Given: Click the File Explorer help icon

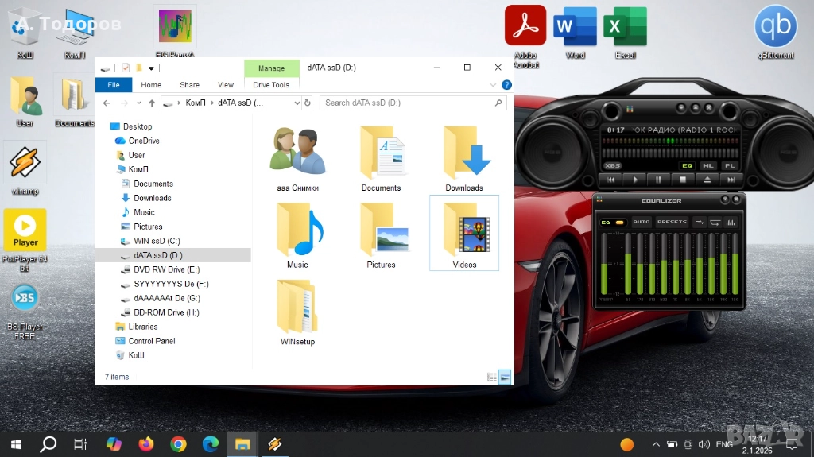Looking at the screenshot, I should point(506,85).
